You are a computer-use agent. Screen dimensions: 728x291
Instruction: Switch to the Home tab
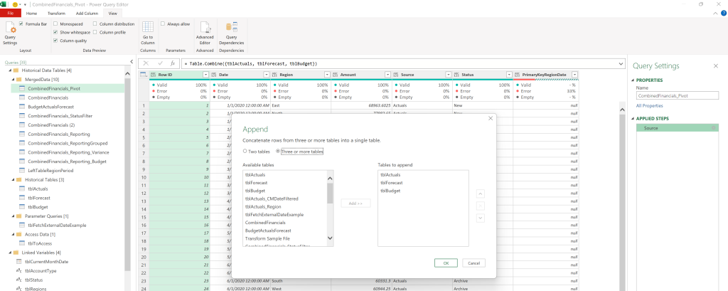pos(31,14)
